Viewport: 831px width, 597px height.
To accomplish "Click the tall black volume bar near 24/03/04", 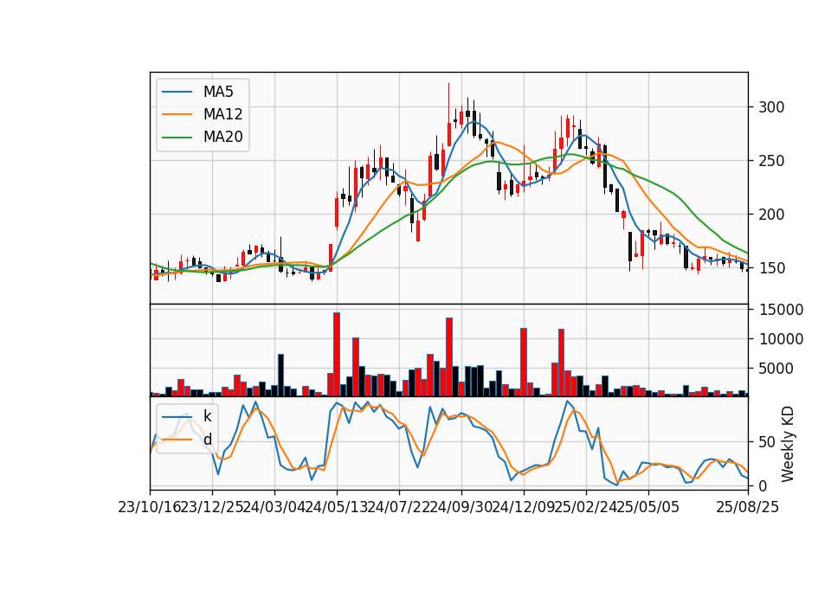I will coord(280,375).
